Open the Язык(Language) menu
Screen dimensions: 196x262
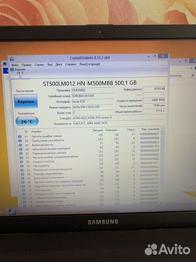click(90, 64)
